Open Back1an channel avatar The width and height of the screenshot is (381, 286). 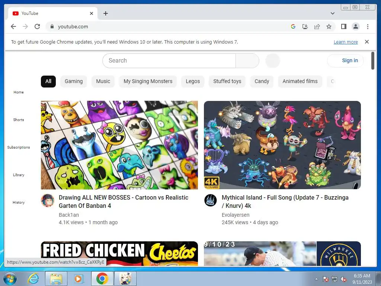coord(47,200)
